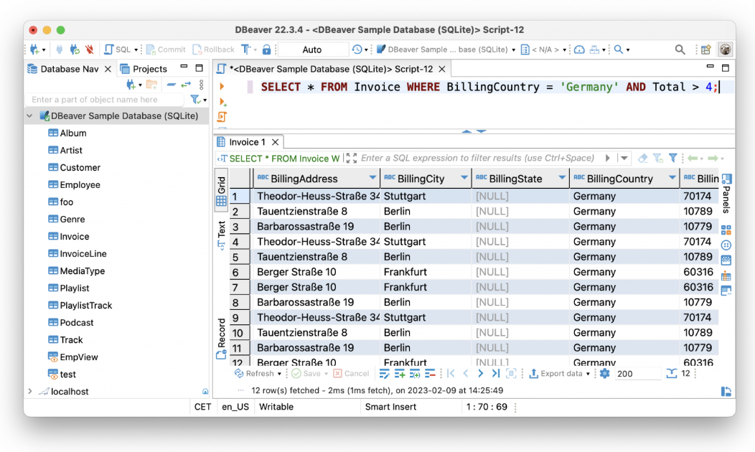Viewport: 755px width, 452px height.
Task: Click the execute SQL statement arrow icon
Action: coord(222,87)
